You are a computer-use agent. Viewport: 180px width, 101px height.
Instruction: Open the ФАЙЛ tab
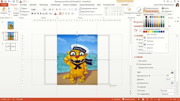[4, 5]
